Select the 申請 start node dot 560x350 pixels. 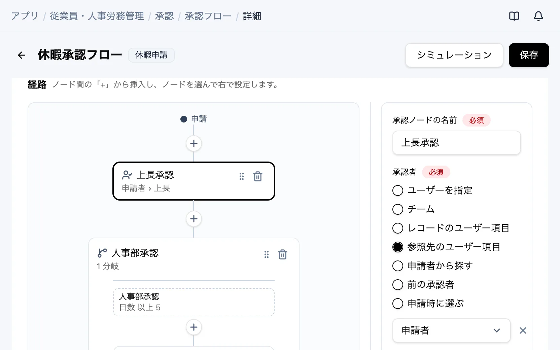184,119
